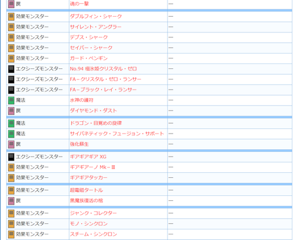The width and height of the screenshot is (298, 240).
Task: Select エクシーズモンスター label in ギアギアギア XG row
Action: 39,157
